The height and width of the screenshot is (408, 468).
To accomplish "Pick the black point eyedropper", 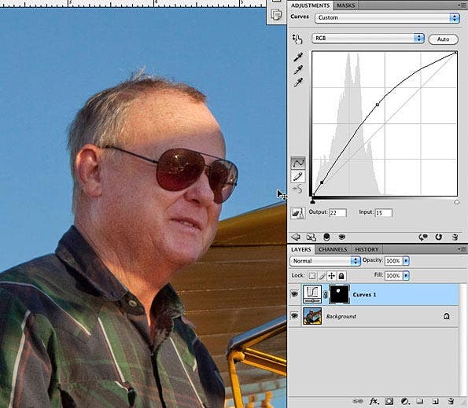I will click(x=298, y=57).
